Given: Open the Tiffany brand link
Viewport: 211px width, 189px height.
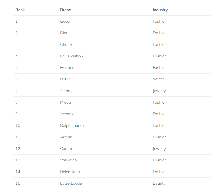Looking at the screenshot, I should click(x=66, y=91).
